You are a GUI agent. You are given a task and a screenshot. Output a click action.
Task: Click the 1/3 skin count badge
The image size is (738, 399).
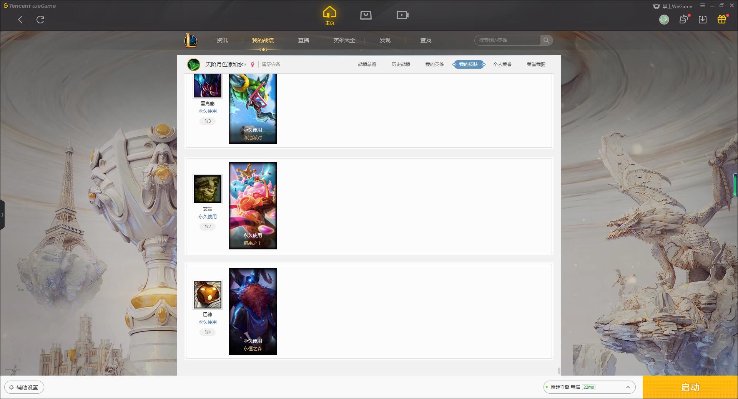pyautogui.click(x=208, y=121)
